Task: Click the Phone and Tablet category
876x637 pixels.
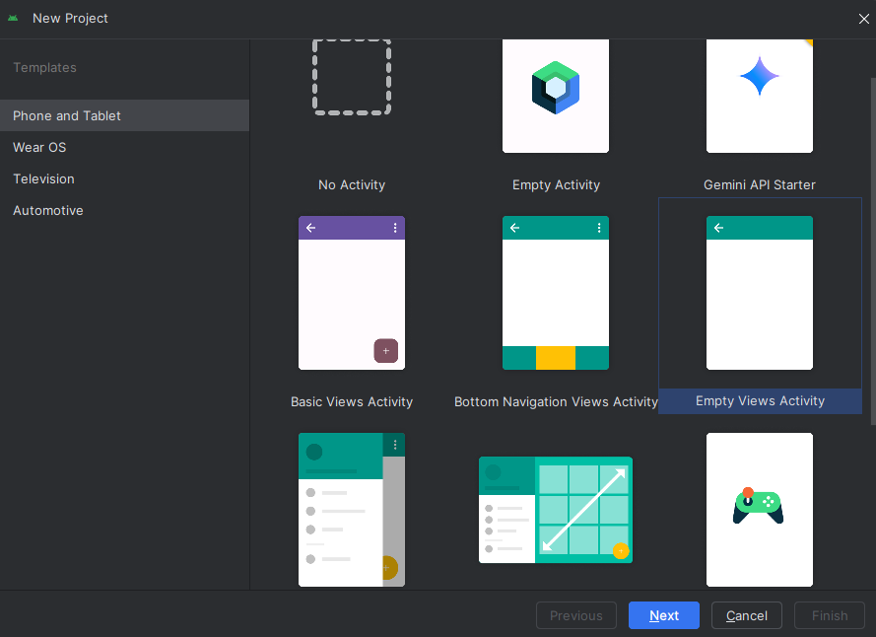Action: 66,115
